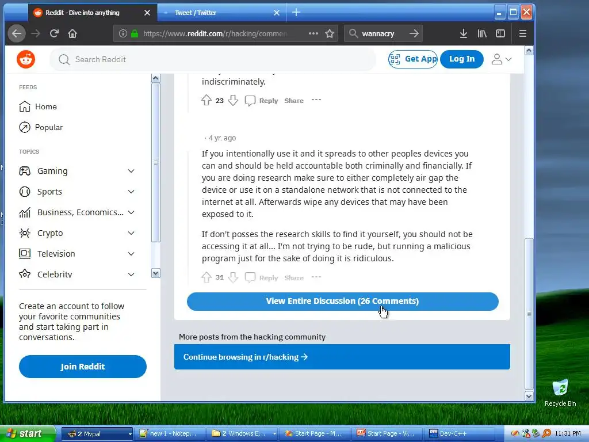
Task: Open the browser hamburger menu
Action: click(522, 33)
